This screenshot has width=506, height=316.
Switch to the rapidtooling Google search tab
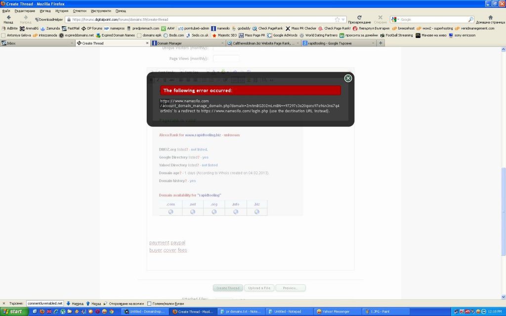(x=338, y=43)
